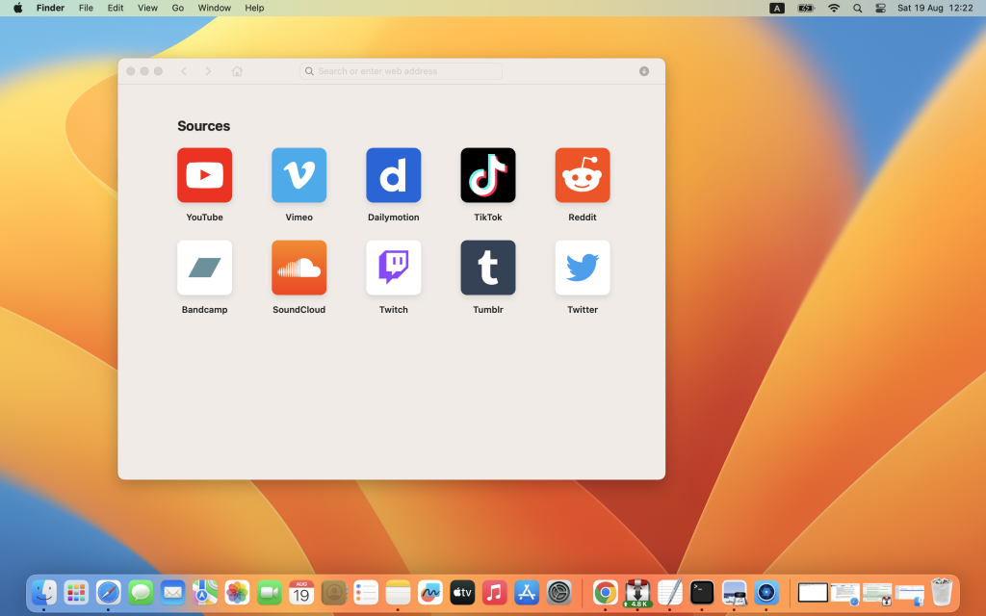Focus the Search or enter web address field

coord(401,71)
